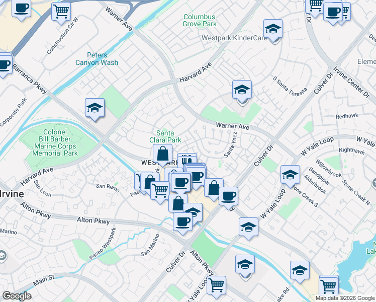Open the shopping cart marker near Construction Cir W
The image size is (376, 302).
[x=61, y=13]
